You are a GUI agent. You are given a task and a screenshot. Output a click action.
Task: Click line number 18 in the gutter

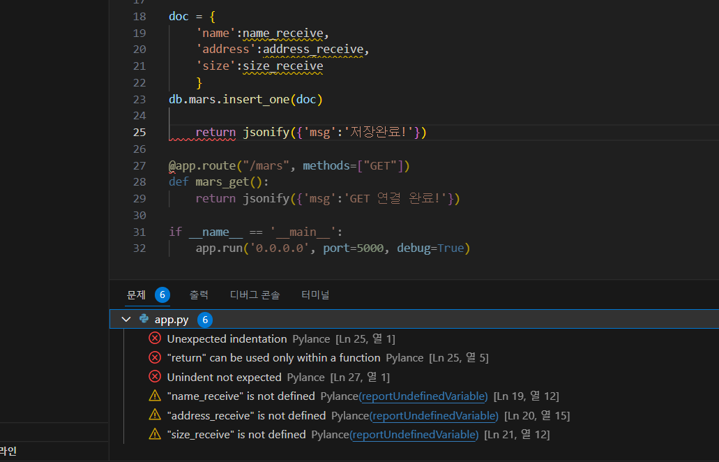pyautogui.click(x=139, y=17)
